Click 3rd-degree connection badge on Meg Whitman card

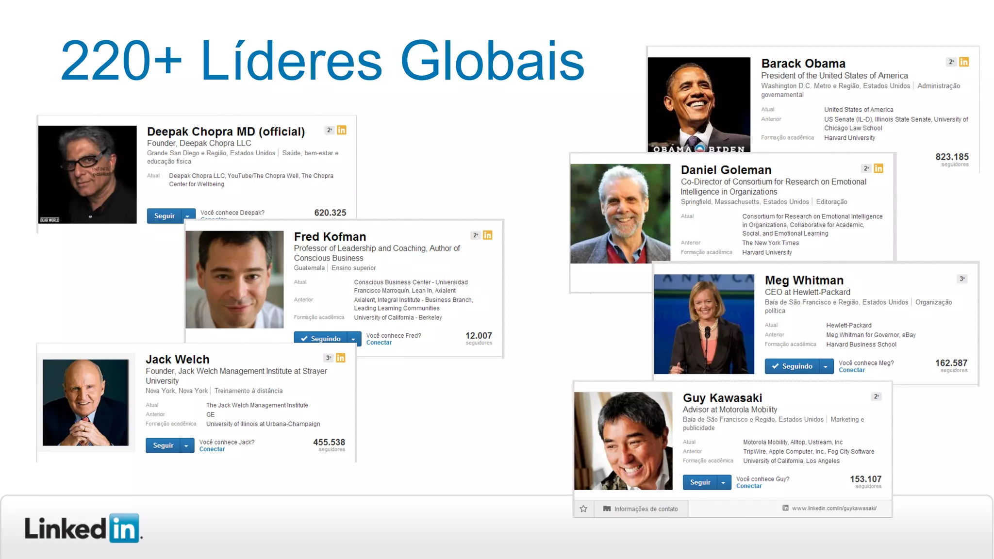[962, 279]
